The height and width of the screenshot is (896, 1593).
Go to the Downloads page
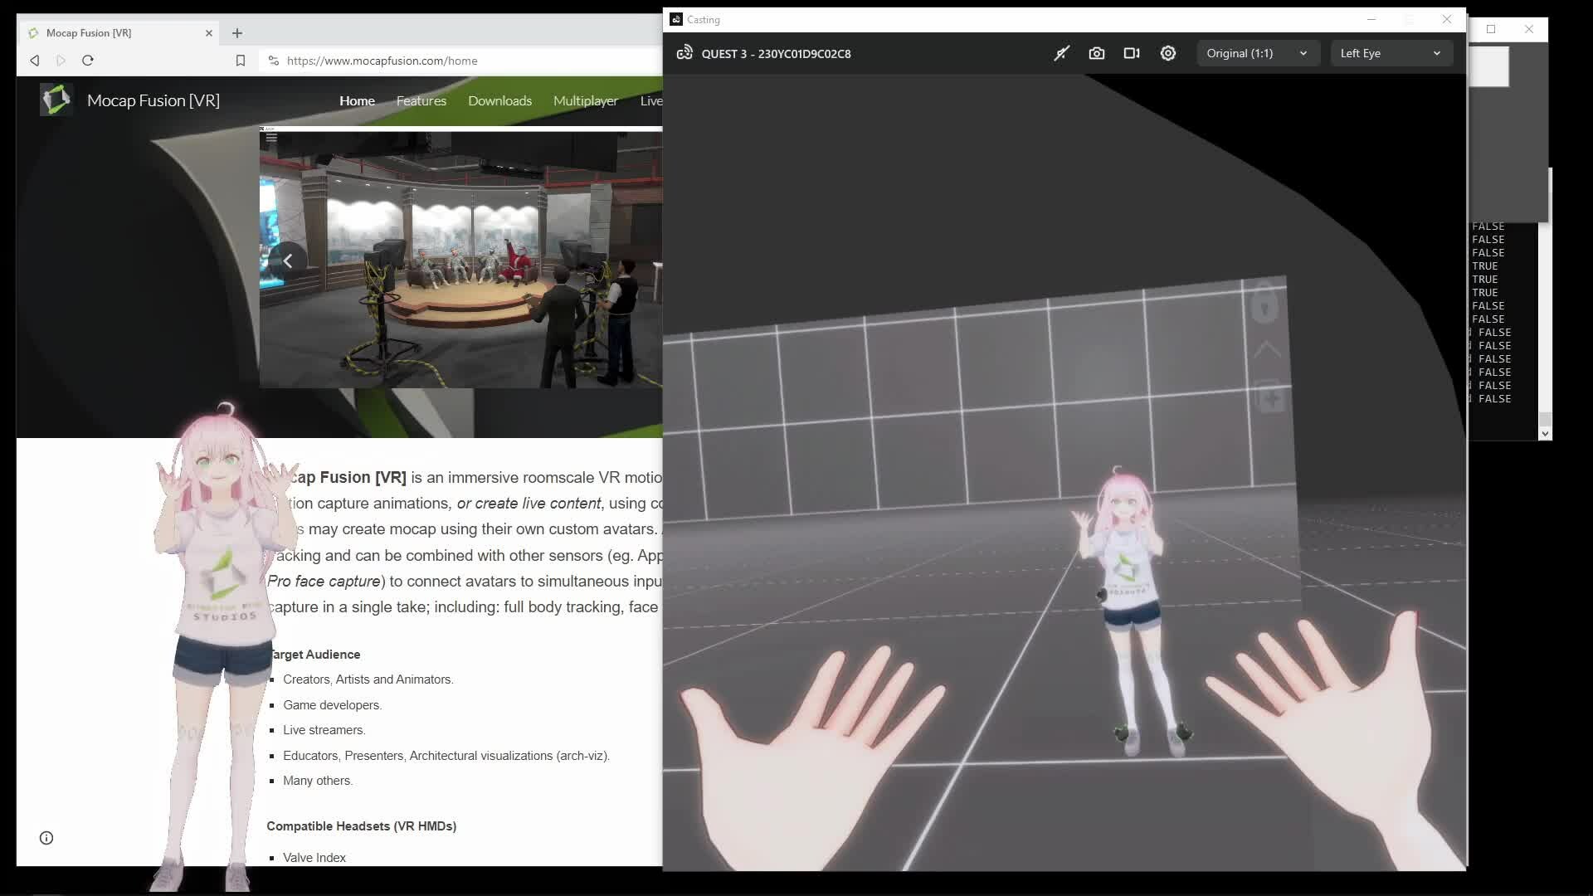499,100
